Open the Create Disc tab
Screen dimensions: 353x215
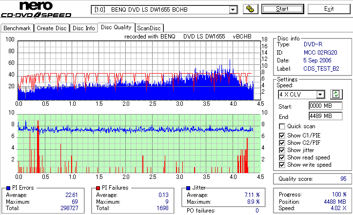pos(52,28)
